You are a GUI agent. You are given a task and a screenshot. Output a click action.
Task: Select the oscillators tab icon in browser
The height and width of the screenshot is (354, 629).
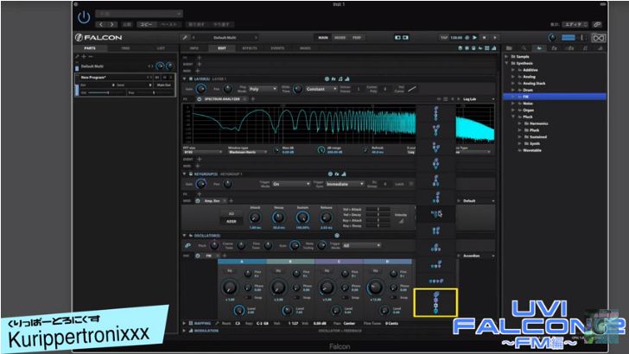pos(539,48)
